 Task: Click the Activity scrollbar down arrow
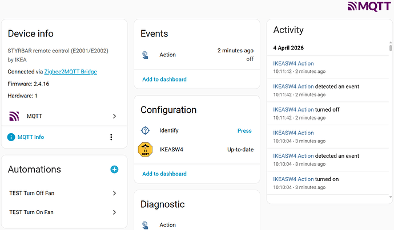[x=390, y=197]
